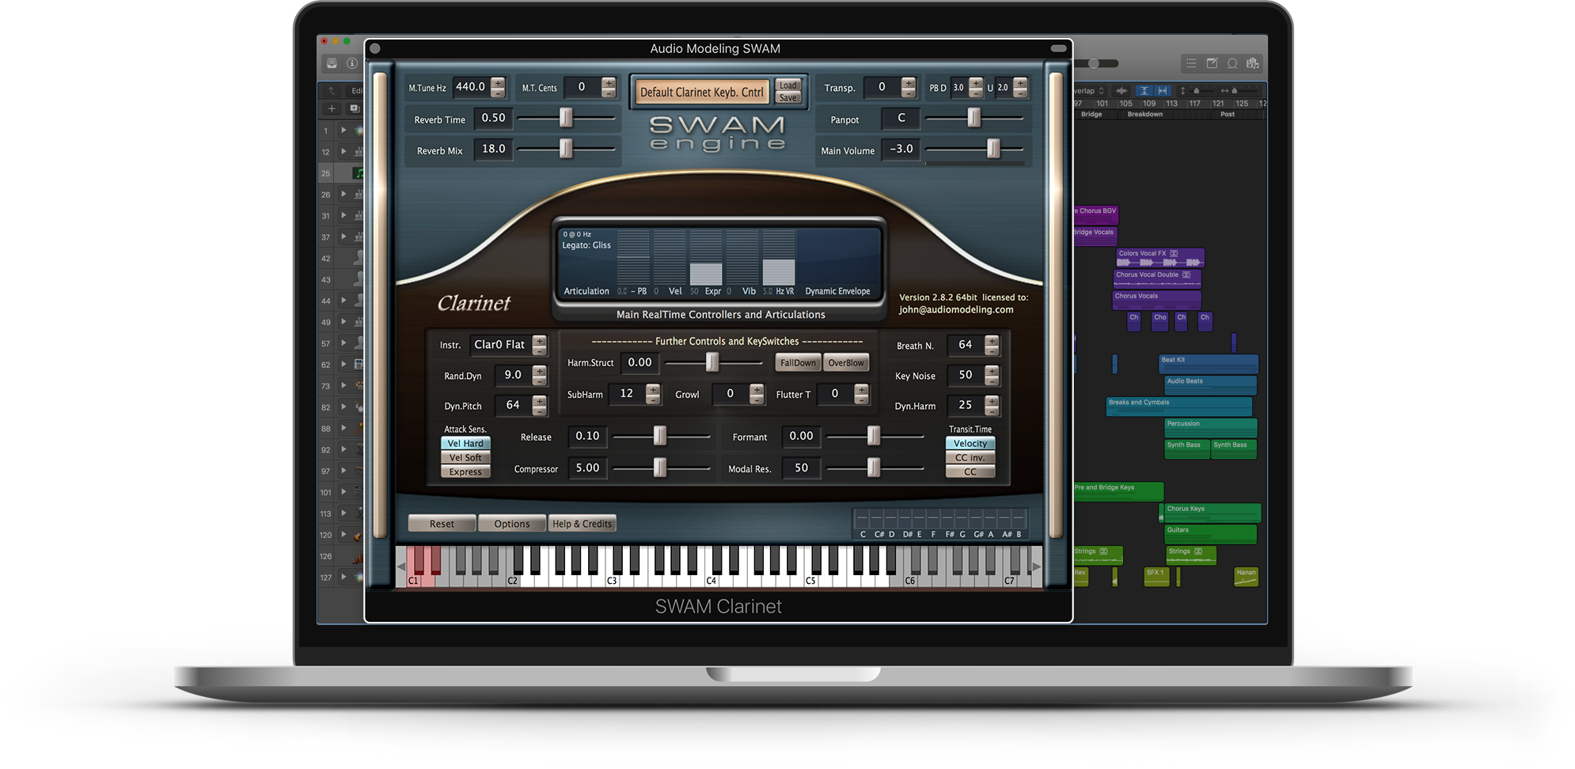The width and height of the screenshot is (1575, 769).
Task: Decrease pitch bend U value with minus button
Action: (x=1021, y=93)
